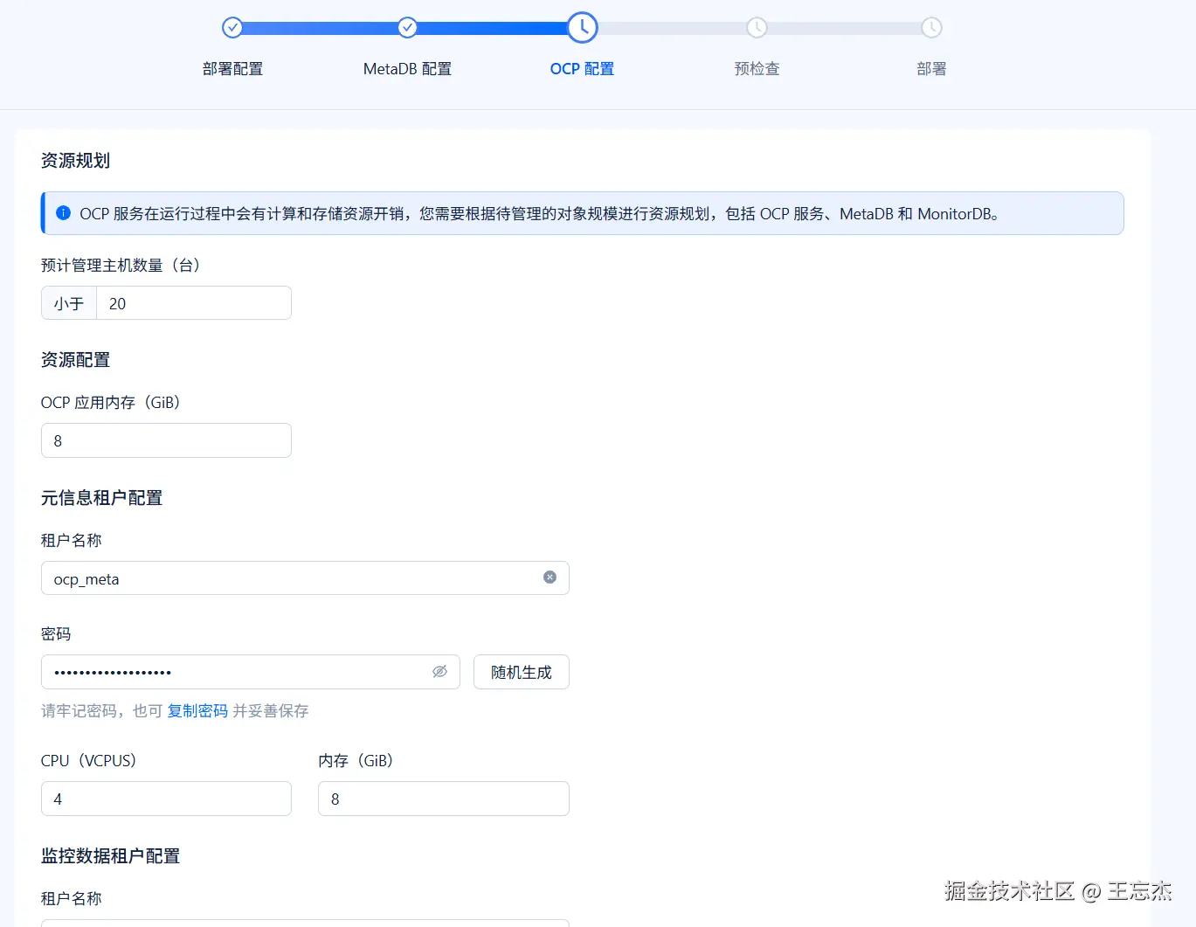
Task: Click the 密码 password field
Action: click(251, 672)
